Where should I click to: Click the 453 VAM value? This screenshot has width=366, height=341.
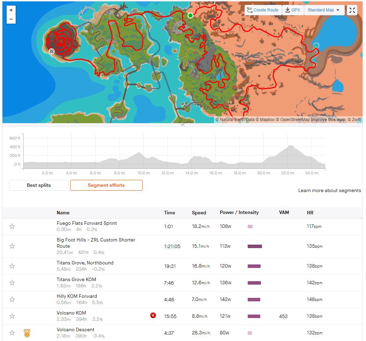coord(283,316)
